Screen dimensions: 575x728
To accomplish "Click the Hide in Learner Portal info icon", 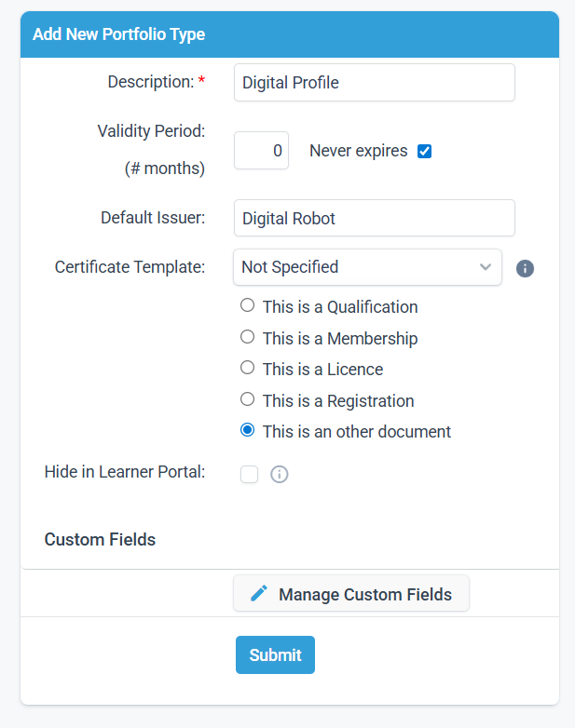I will click(x=279, y=475).
